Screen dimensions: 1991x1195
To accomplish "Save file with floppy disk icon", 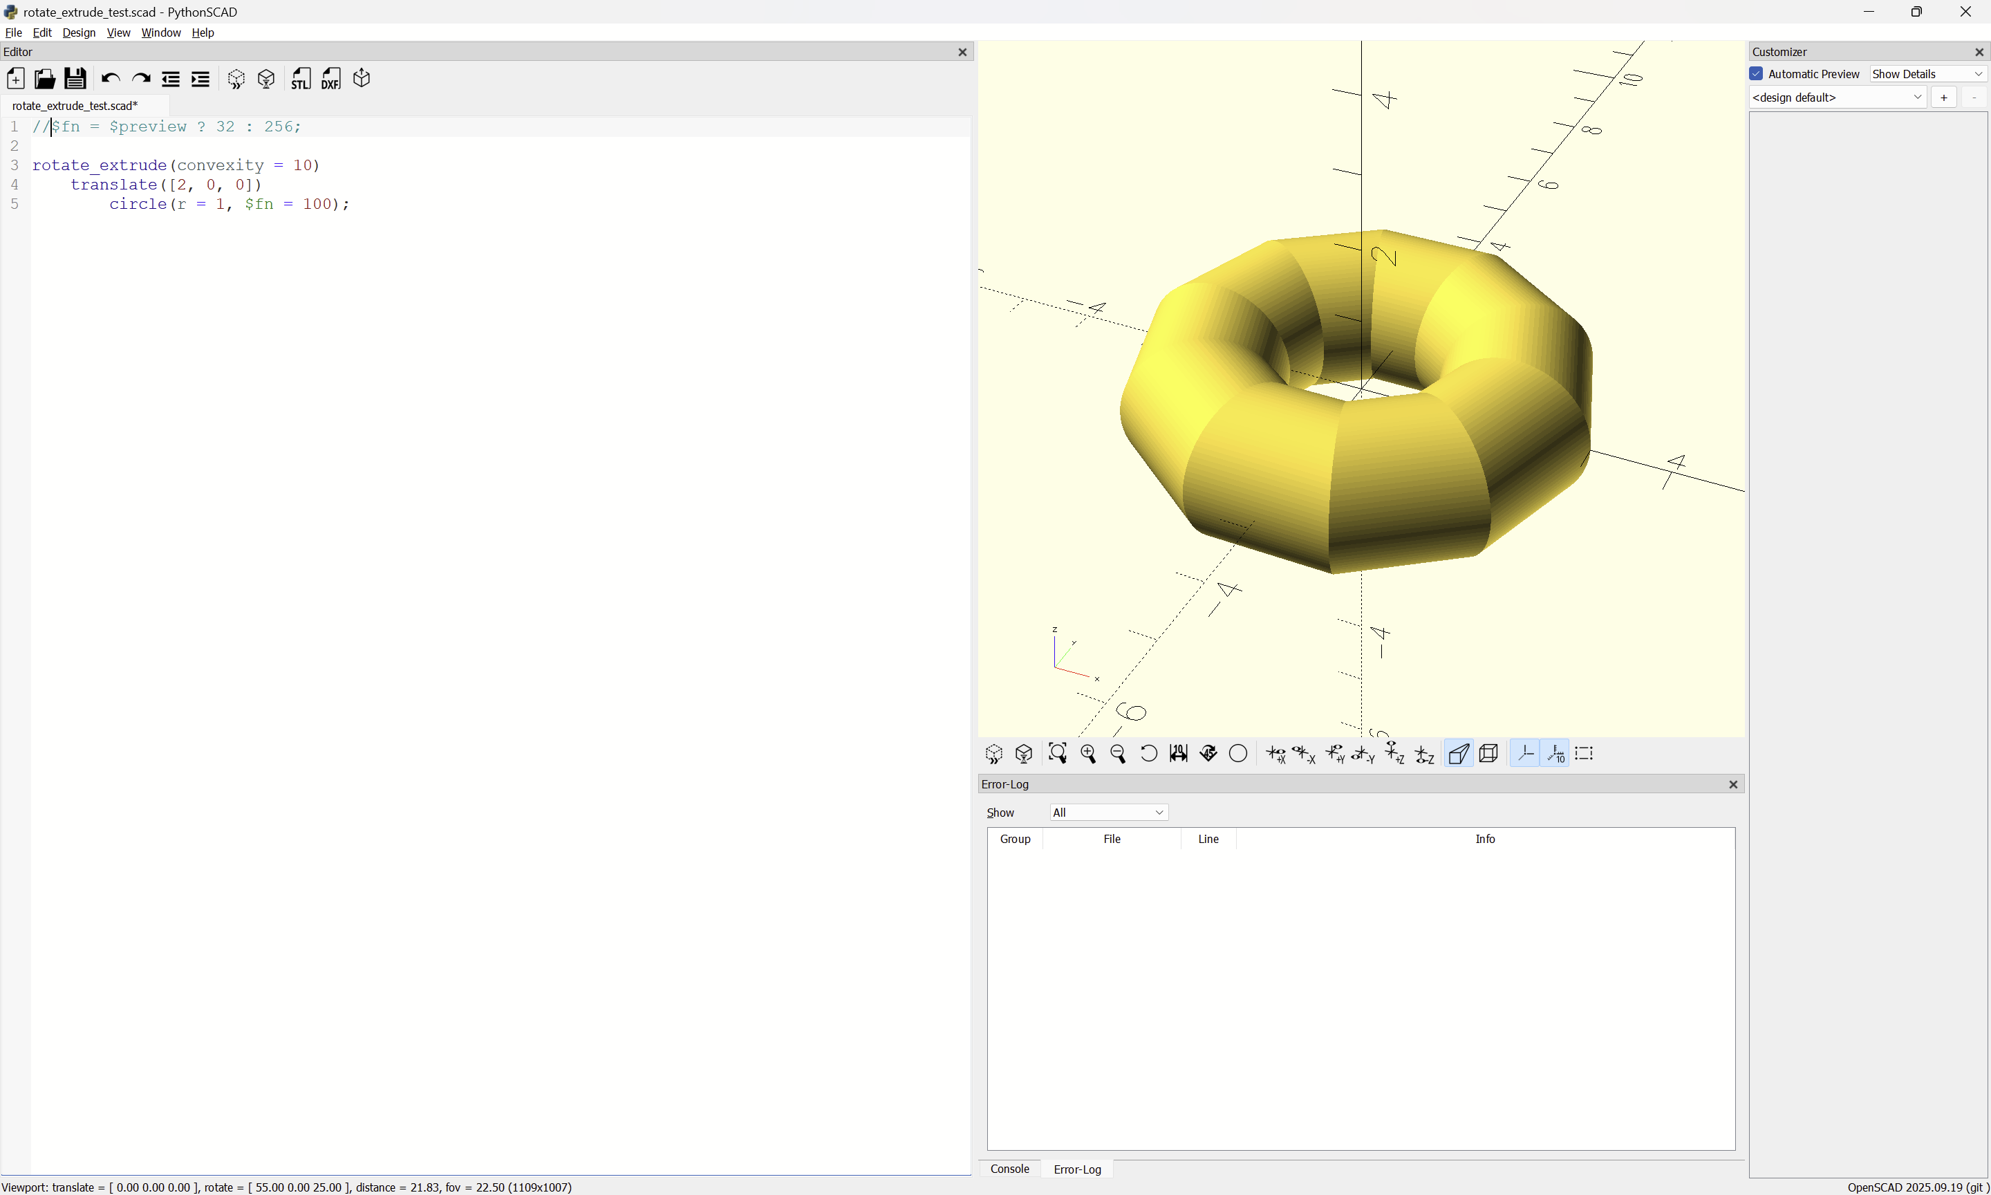I will point(75,79).
